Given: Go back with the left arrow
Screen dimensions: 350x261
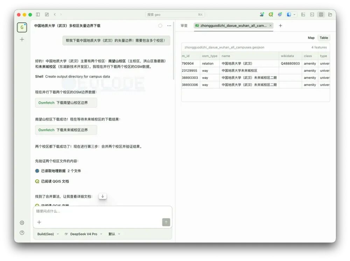Looking at the screenshot, I should coord(55,14).
